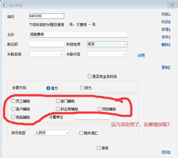Click 新增 to add a new account
This screenshot has width=178, height=158.
pos(166,29)
